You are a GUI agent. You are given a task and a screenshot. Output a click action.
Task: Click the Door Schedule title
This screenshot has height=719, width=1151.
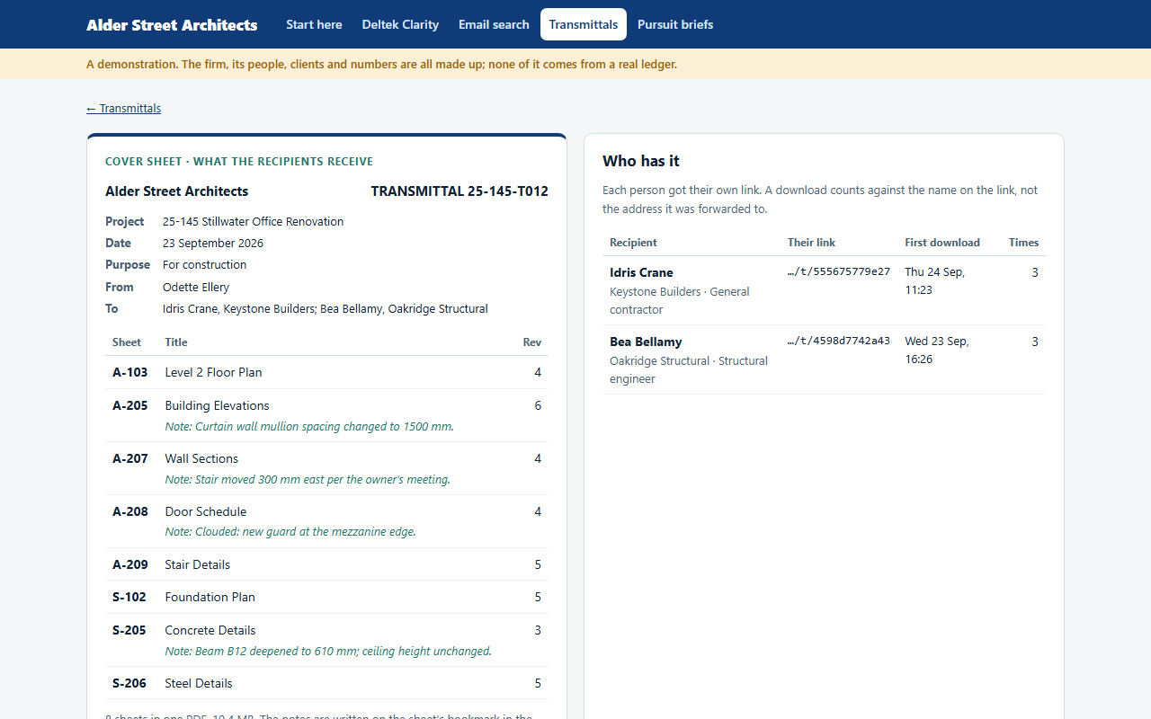[x=206, y=511]
